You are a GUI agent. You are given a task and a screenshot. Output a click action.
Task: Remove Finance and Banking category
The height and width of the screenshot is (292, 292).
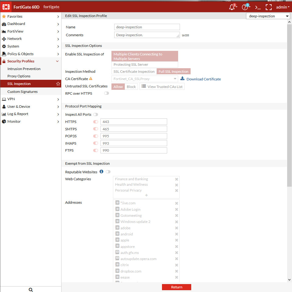coord(177,179)
